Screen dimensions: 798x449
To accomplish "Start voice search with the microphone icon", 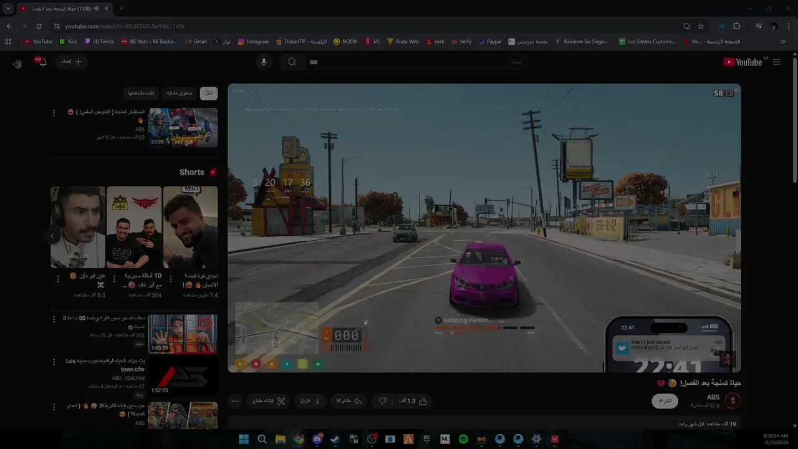I will click(x=264, y=62).
